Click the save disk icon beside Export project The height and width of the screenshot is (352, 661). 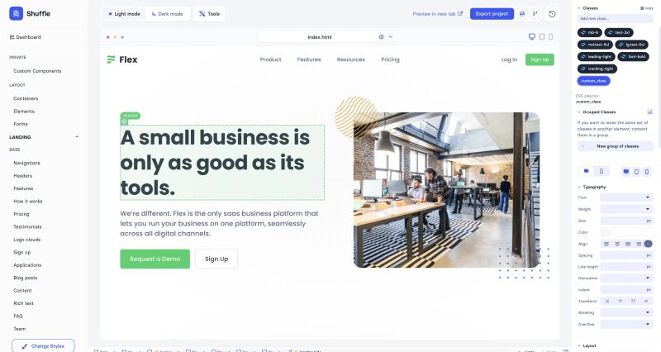pos(522,14)
